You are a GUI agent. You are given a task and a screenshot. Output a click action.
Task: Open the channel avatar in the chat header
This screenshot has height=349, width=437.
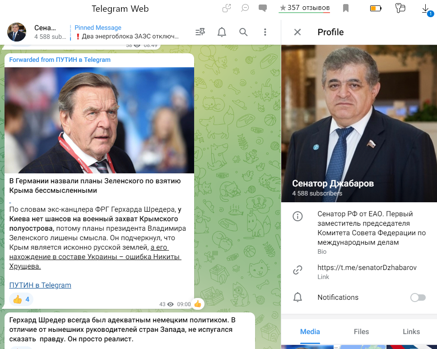click(x=17, y=32)
